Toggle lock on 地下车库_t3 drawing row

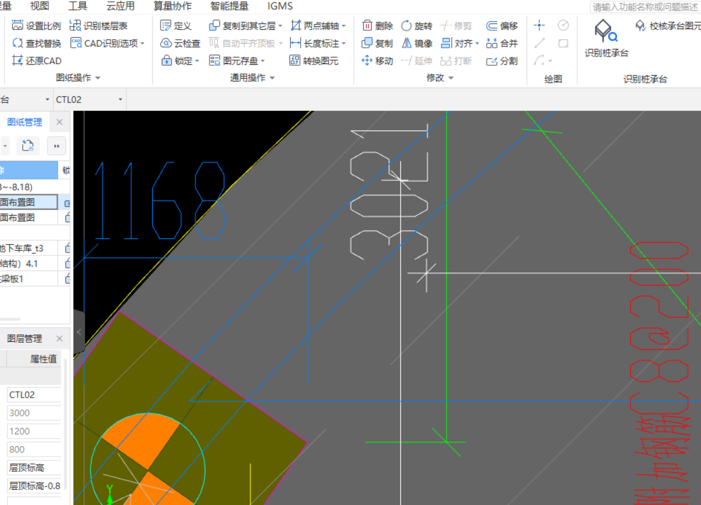(67, 248)
